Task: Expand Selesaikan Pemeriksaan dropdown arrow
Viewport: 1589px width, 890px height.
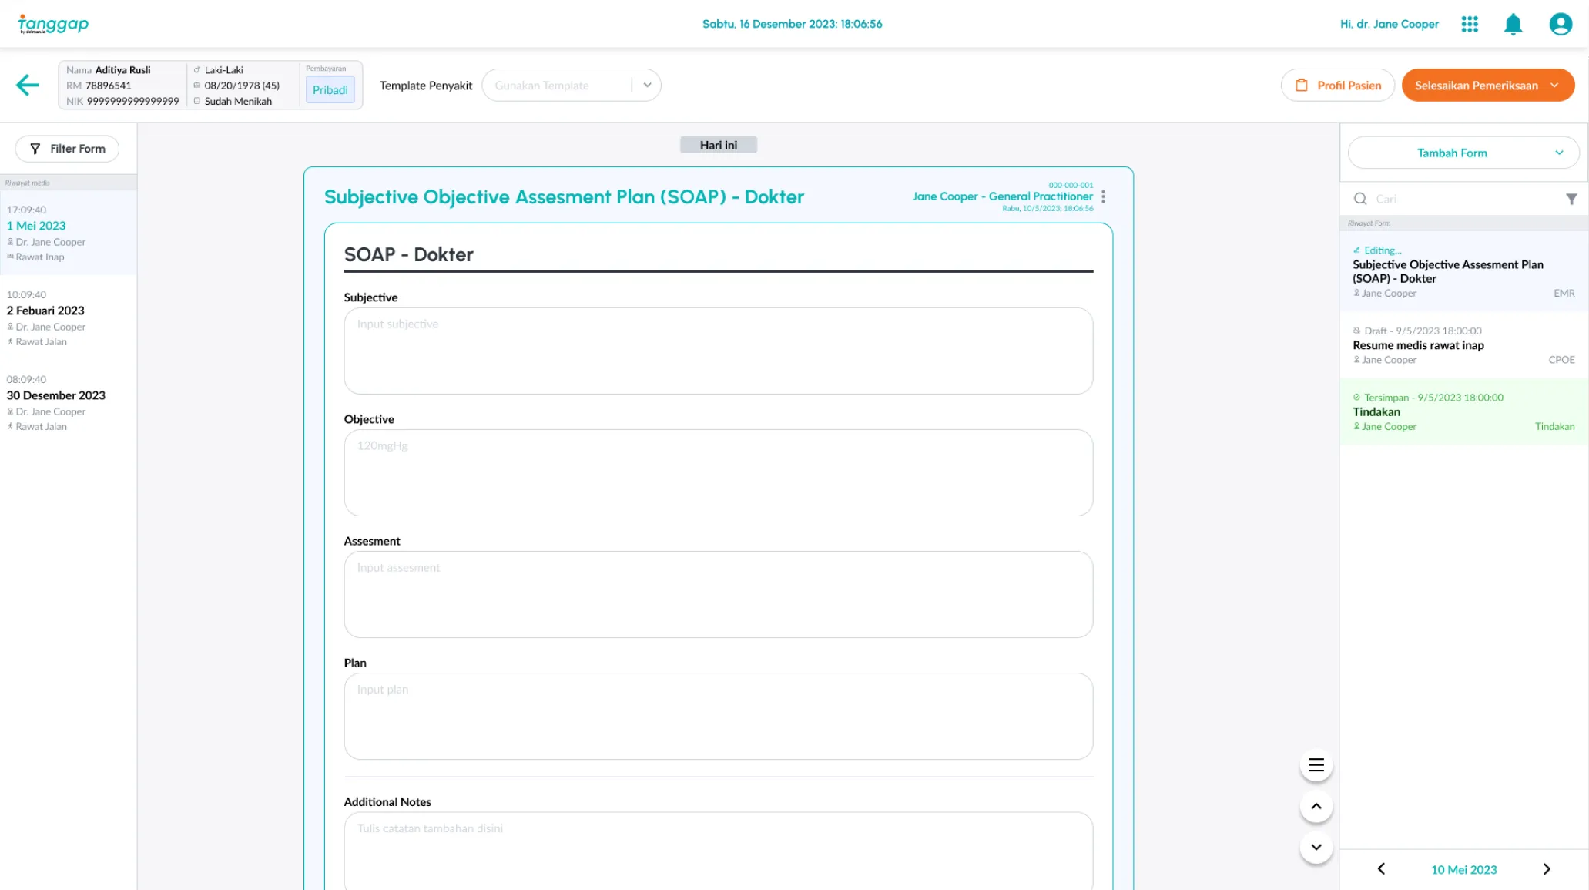Action: tap(1555, 86)
